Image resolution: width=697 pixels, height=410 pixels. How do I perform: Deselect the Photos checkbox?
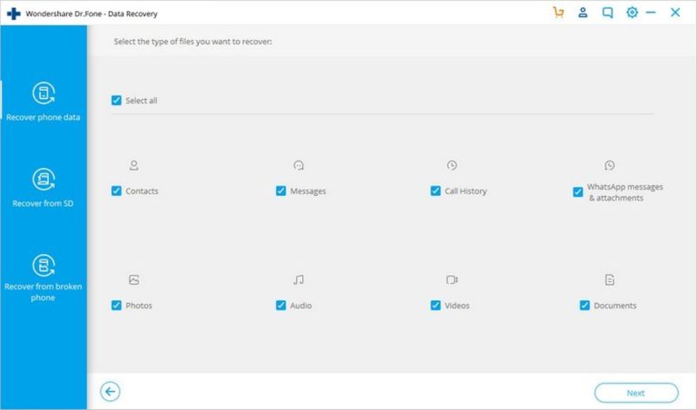tap(116, 306)
